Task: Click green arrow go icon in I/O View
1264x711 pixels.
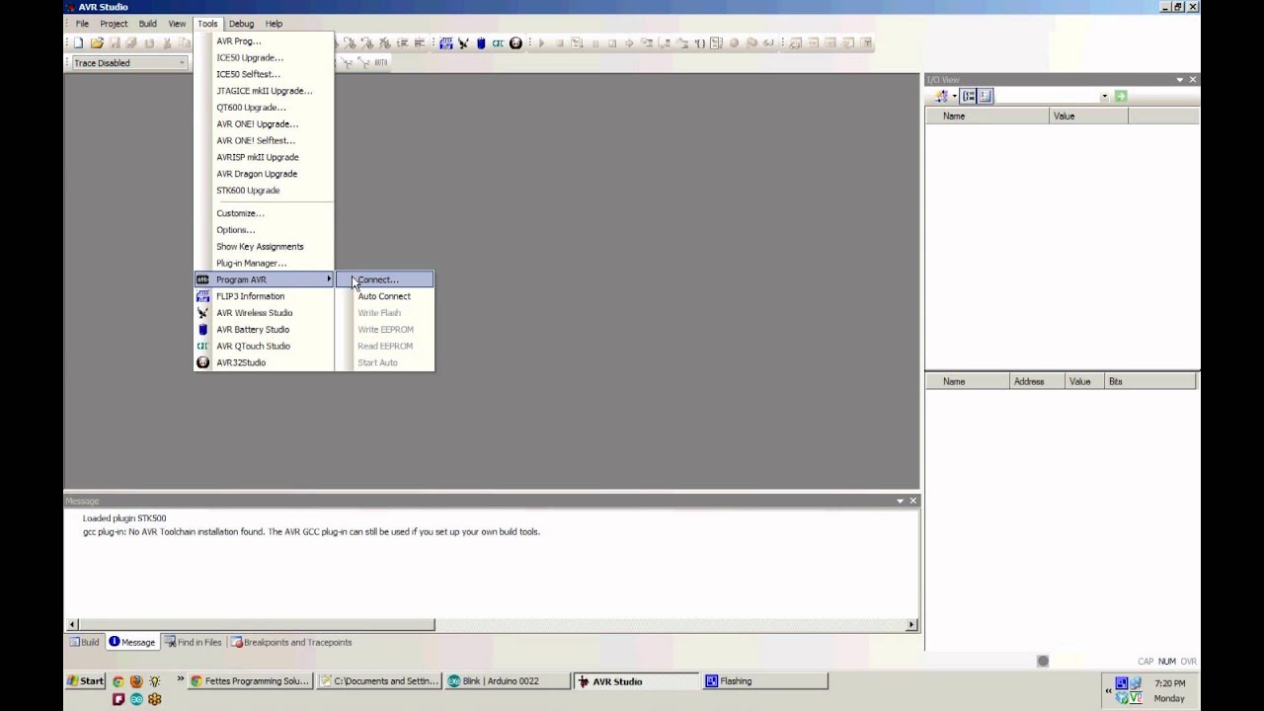Action: point(1120,97)
